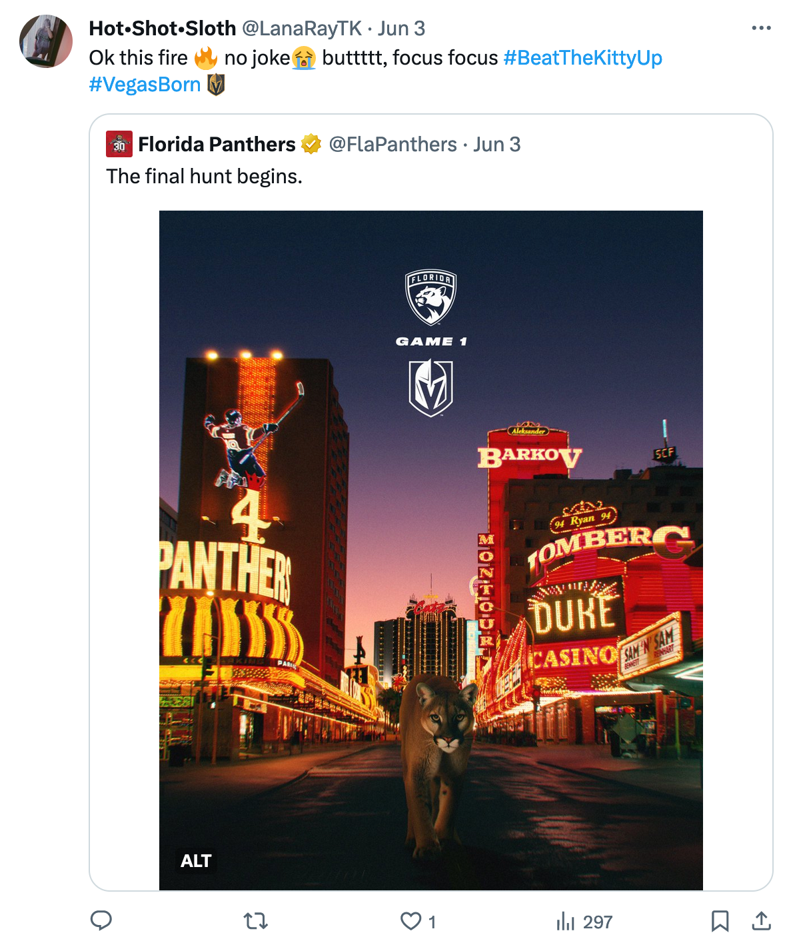Image resolution: width=793 pixels, height=949 pixels.
Task: Open the Jun 3 timestamp of main tweet
Action: click(401, 29)
